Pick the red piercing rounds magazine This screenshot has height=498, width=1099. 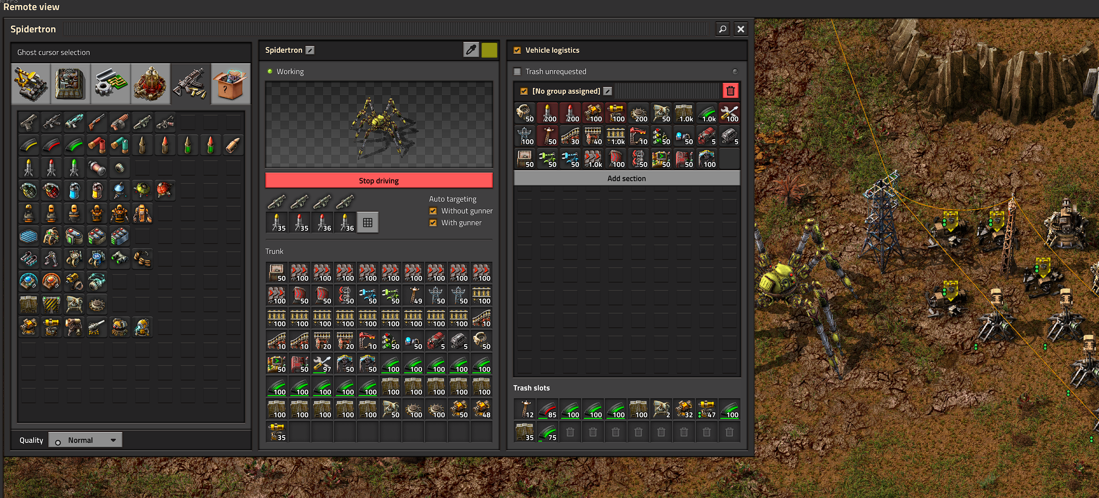pyautogui.click(x=51, y=145)
